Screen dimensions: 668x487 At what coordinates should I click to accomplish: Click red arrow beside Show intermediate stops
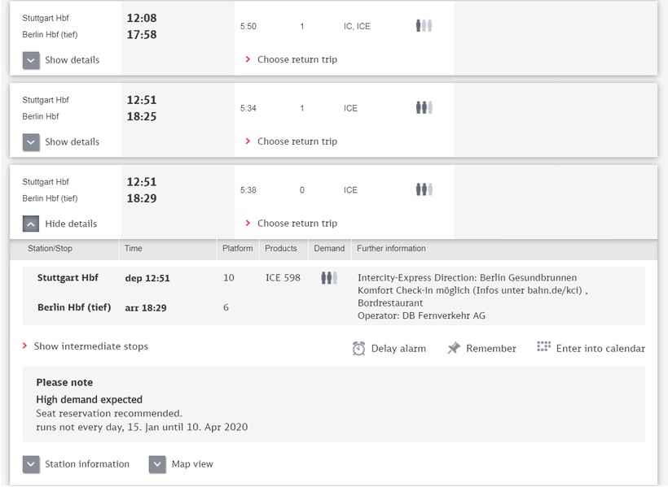point(25,346)
